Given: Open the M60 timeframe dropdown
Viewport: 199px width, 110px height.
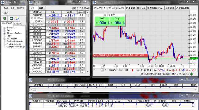Looking at the screenshot, I should (x=121, y=70).
